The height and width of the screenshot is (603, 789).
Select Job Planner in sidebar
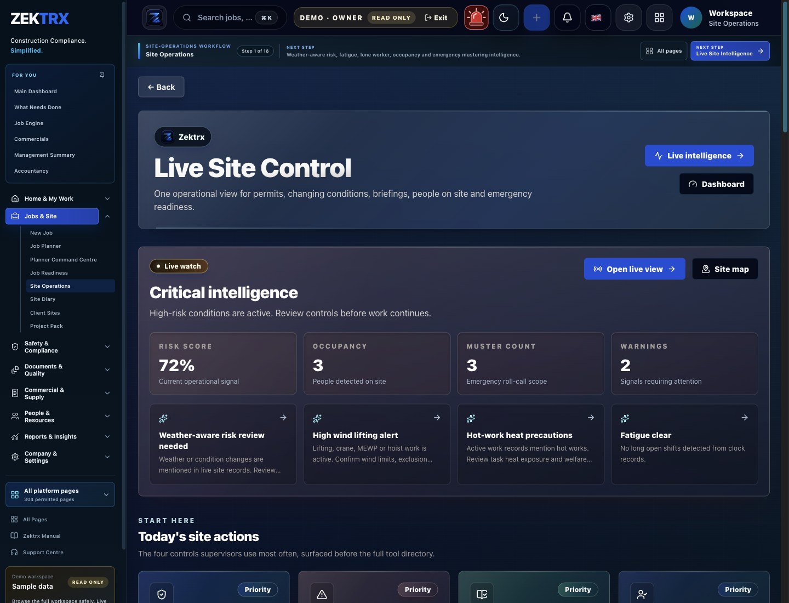[x=70, y=246]
